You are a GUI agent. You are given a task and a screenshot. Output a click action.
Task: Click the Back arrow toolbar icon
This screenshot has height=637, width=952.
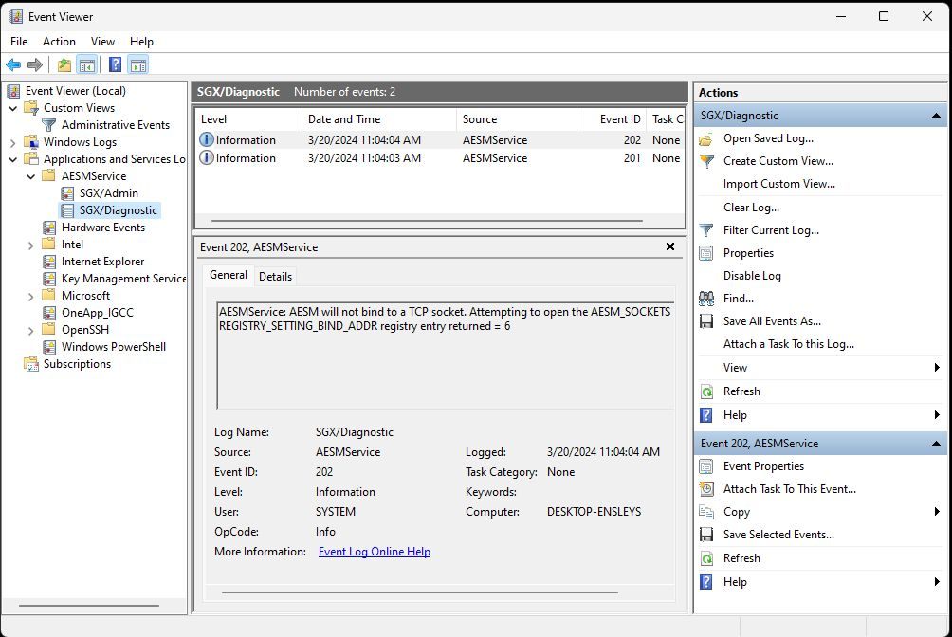[x=13, y=65]
